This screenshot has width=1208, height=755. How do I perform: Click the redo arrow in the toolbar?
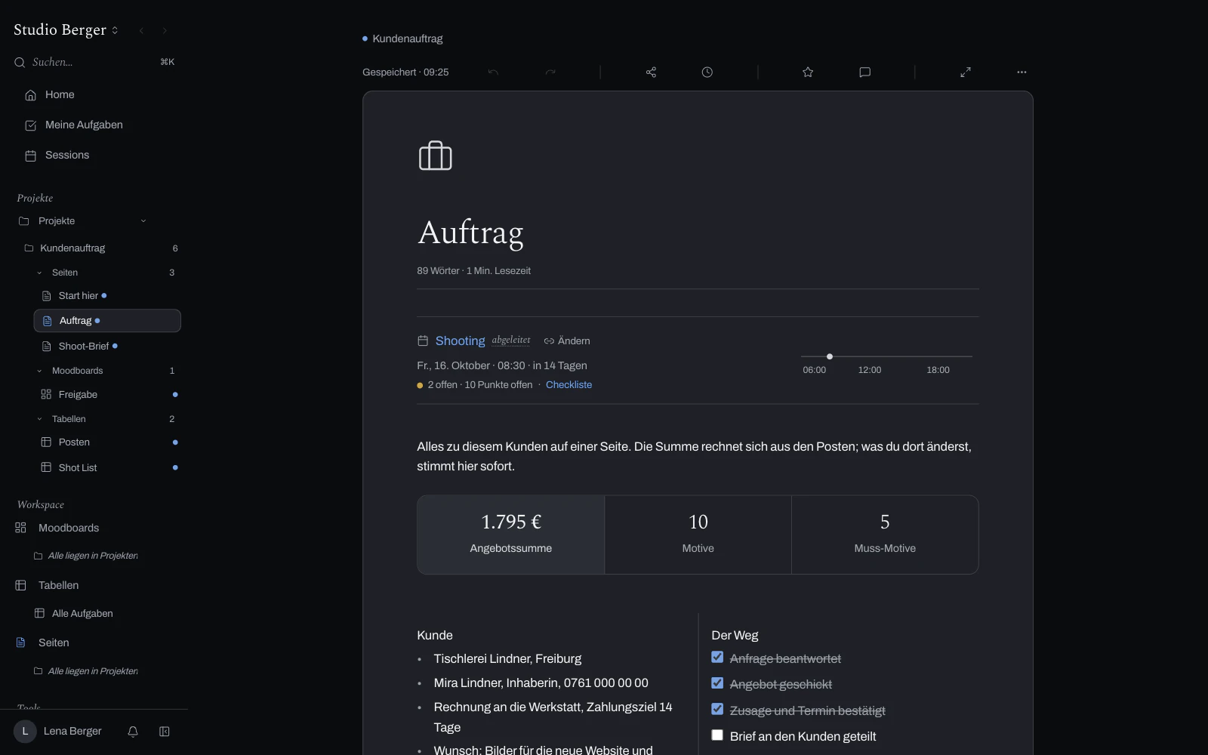[550, 72]
